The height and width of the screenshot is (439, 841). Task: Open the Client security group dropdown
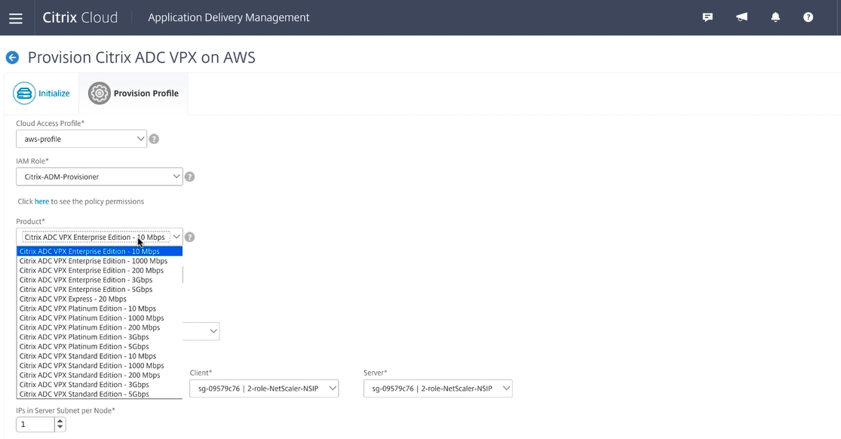pos(263,388)
